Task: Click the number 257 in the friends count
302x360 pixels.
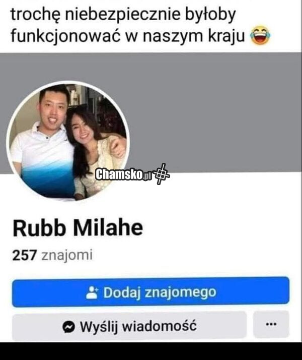Action: pyautogui.click(x=25, y=255)
